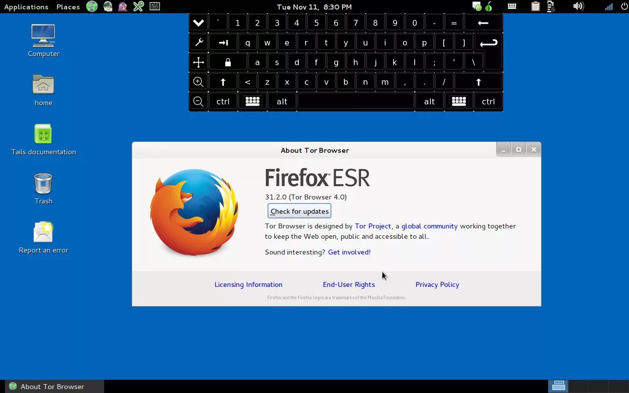Image resolution: width=629 pixels, height=393 pixels.
Task: Open Vidalia green onion tray icon
Action: click(488, 6)
